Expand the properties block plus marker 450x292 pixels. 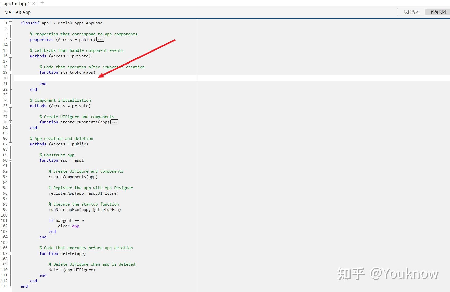click(10, 39)
